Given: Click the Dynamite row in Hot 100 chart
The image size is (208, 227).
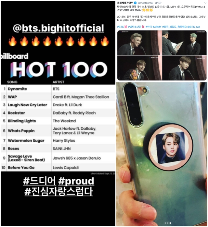Looking at the screenshot, I should coord(58,89).
